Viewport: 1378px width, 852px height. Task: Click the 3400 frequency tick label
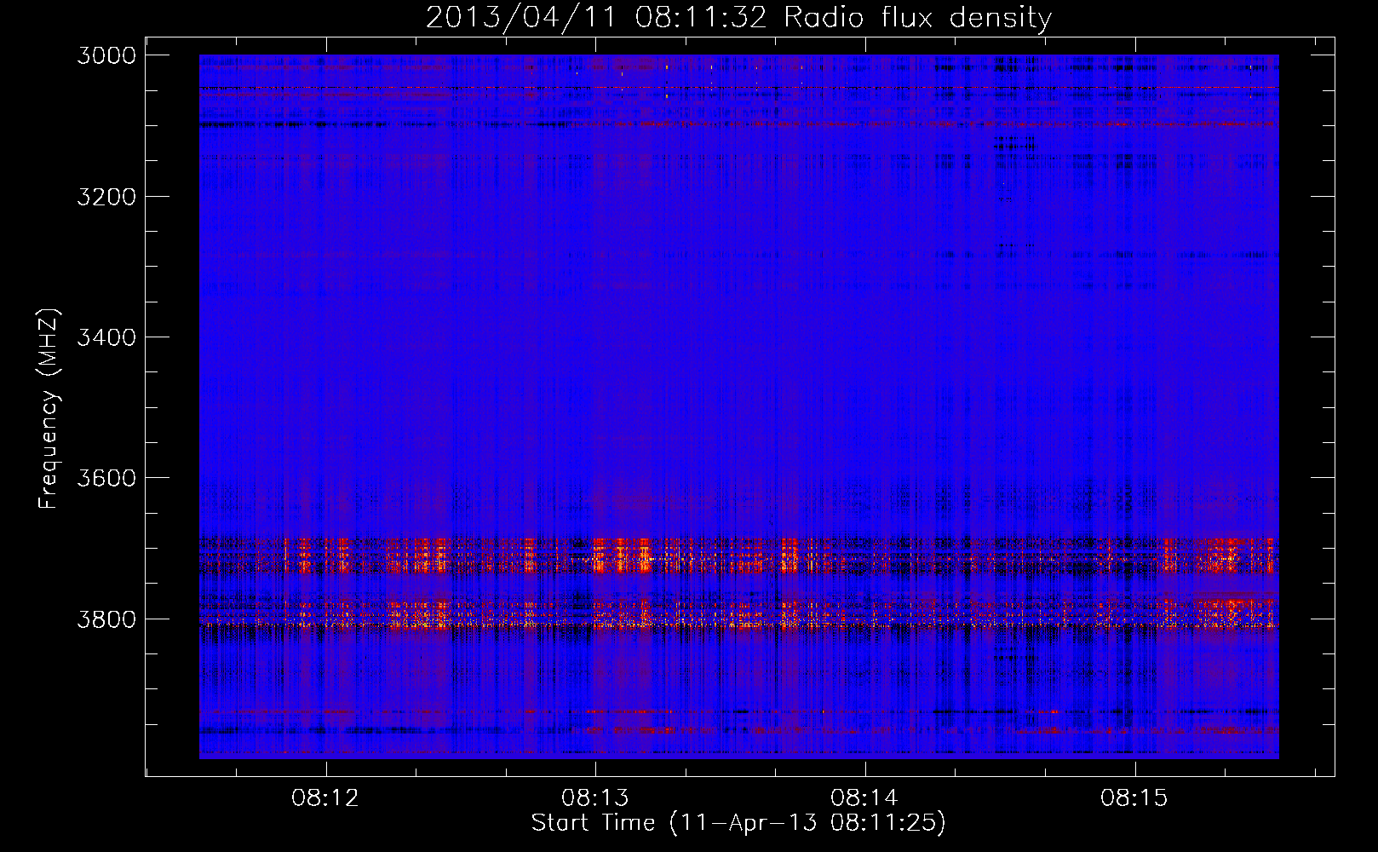(106, 337)
